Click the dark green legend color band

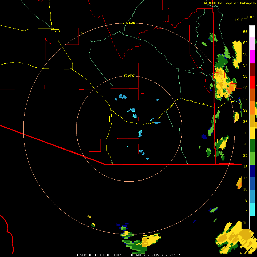pos(252,145)
